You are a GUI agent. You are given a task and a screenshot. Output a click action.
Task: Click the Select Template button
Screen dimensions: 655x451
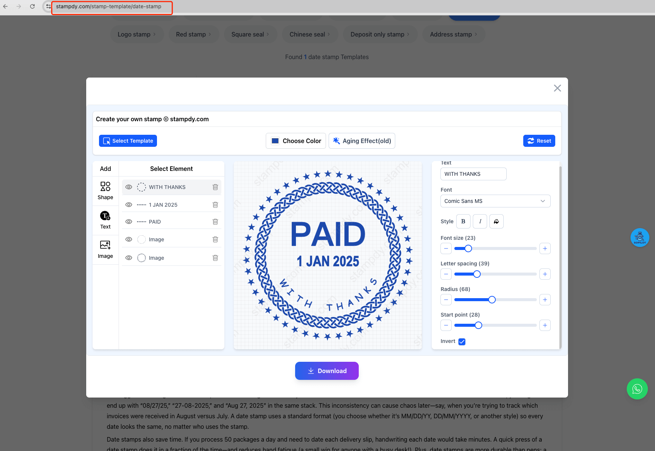click(128, 141)
